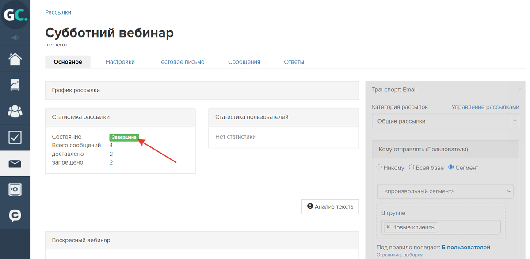Open the Управление рассылками link
Screen dimensions: 530x259
tap(485, 107)
